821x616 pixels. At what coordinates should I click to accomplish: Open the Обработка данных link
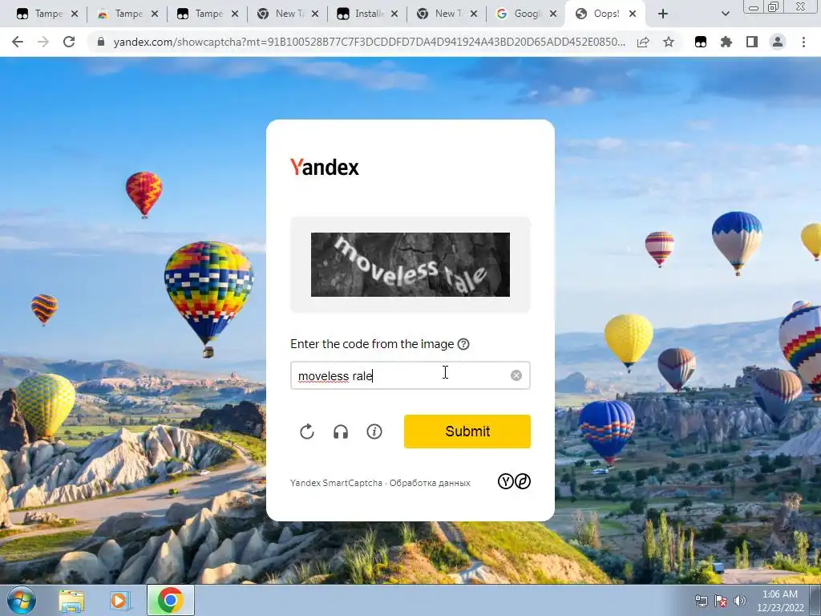[430, 483]
